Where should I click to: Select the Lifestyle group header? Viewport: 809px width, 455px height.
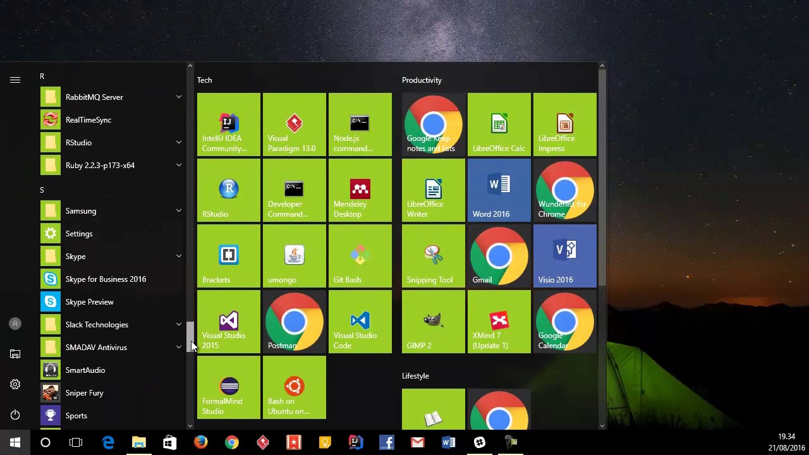pos(415,376)
